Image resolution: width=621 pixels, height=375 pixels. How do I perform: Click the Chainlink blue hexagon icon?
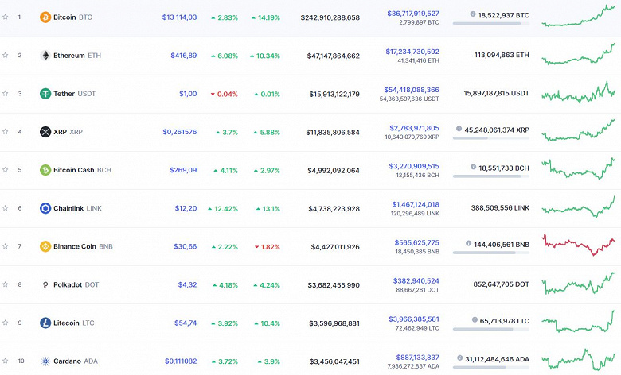point(45,208)
